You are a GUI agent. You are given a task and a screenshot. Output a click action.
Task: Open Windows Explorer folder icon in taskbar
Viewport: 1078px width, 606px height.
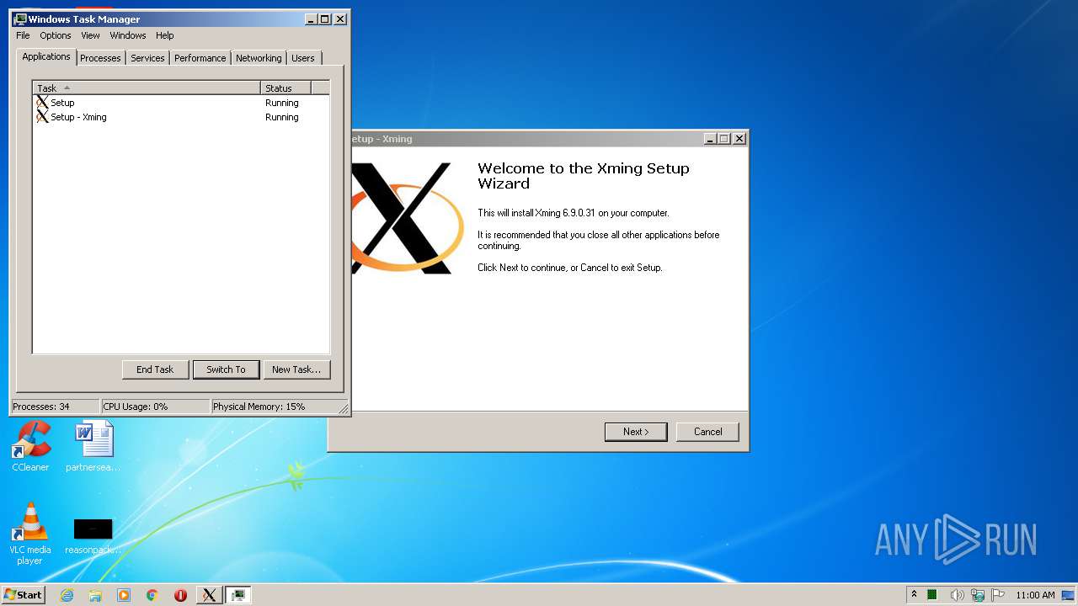95,595
